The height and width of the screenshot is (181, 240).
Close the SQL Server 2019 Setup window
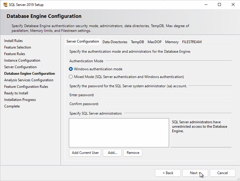click(233, 4)
